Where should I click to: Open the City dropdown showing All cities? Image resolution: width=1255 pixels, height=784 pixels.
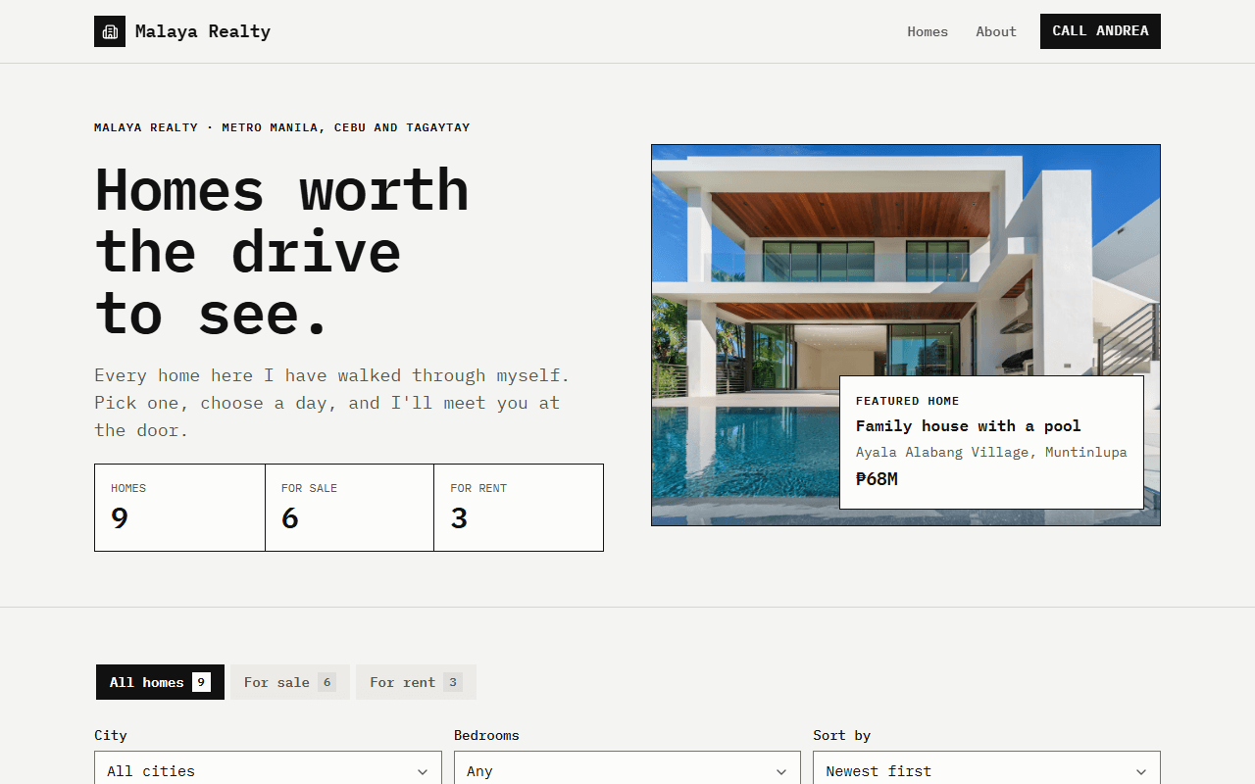(x=268, y=770)
